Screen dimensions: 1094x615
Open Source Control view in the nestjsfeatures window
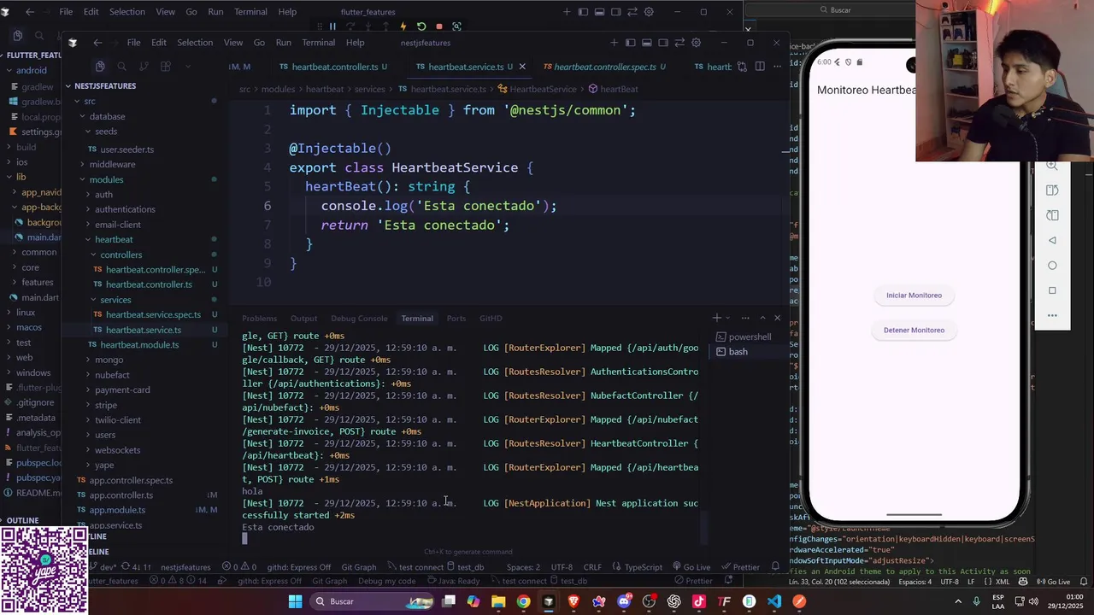pos(144,67)
